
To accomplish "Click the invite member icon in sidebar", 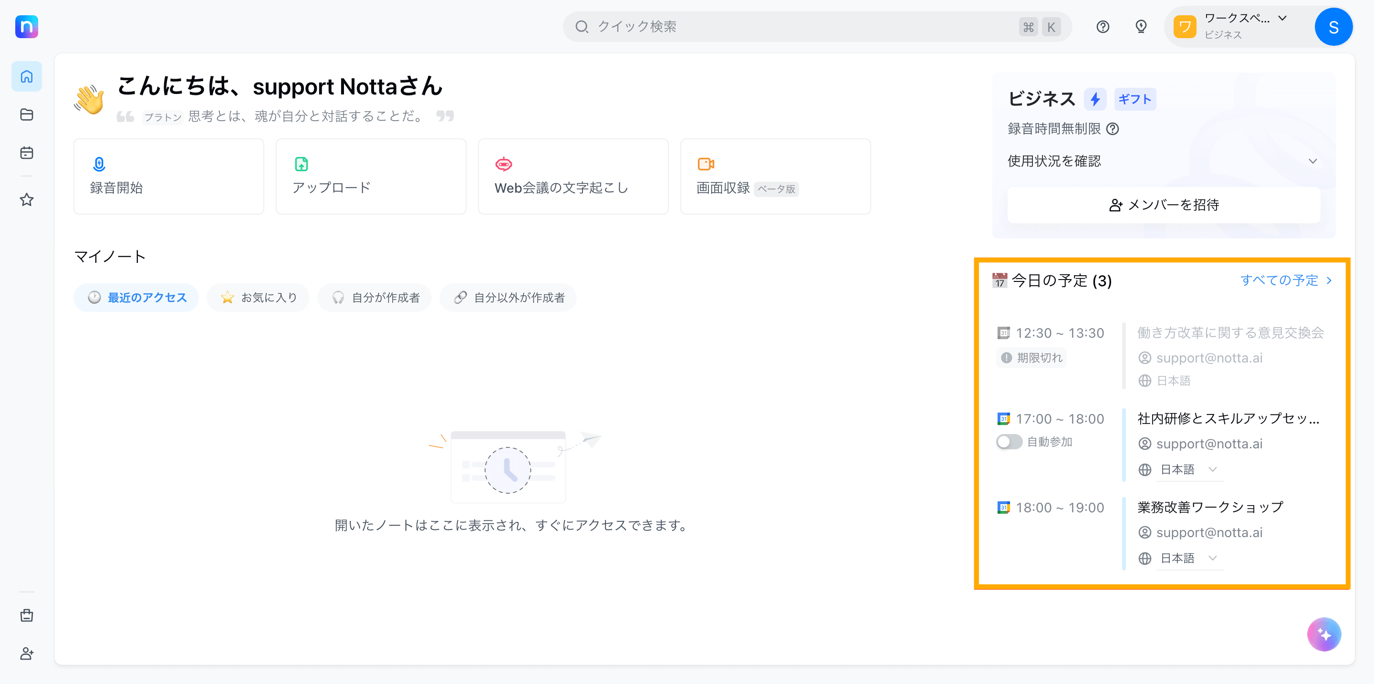I will coord(27,653).
